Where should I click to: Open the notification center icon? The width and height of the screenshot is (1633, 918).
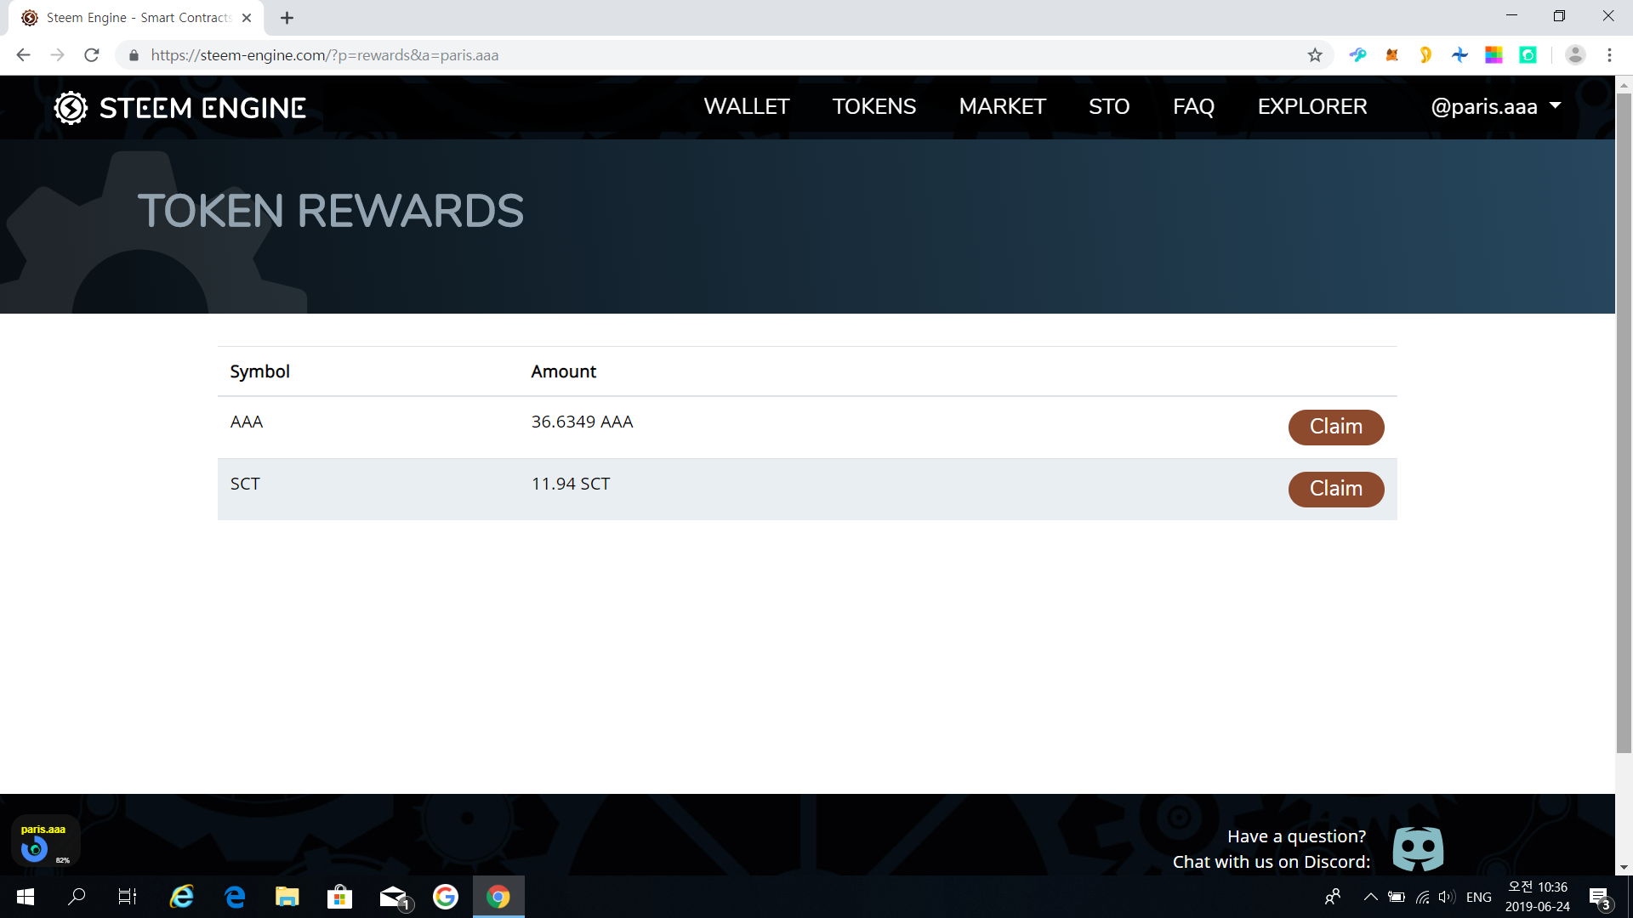[1600, 898]
